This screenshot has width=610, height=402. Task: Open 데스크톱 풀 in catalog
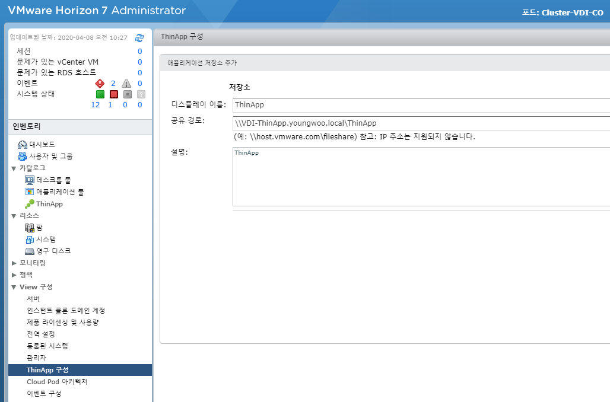tap(53, 180)
